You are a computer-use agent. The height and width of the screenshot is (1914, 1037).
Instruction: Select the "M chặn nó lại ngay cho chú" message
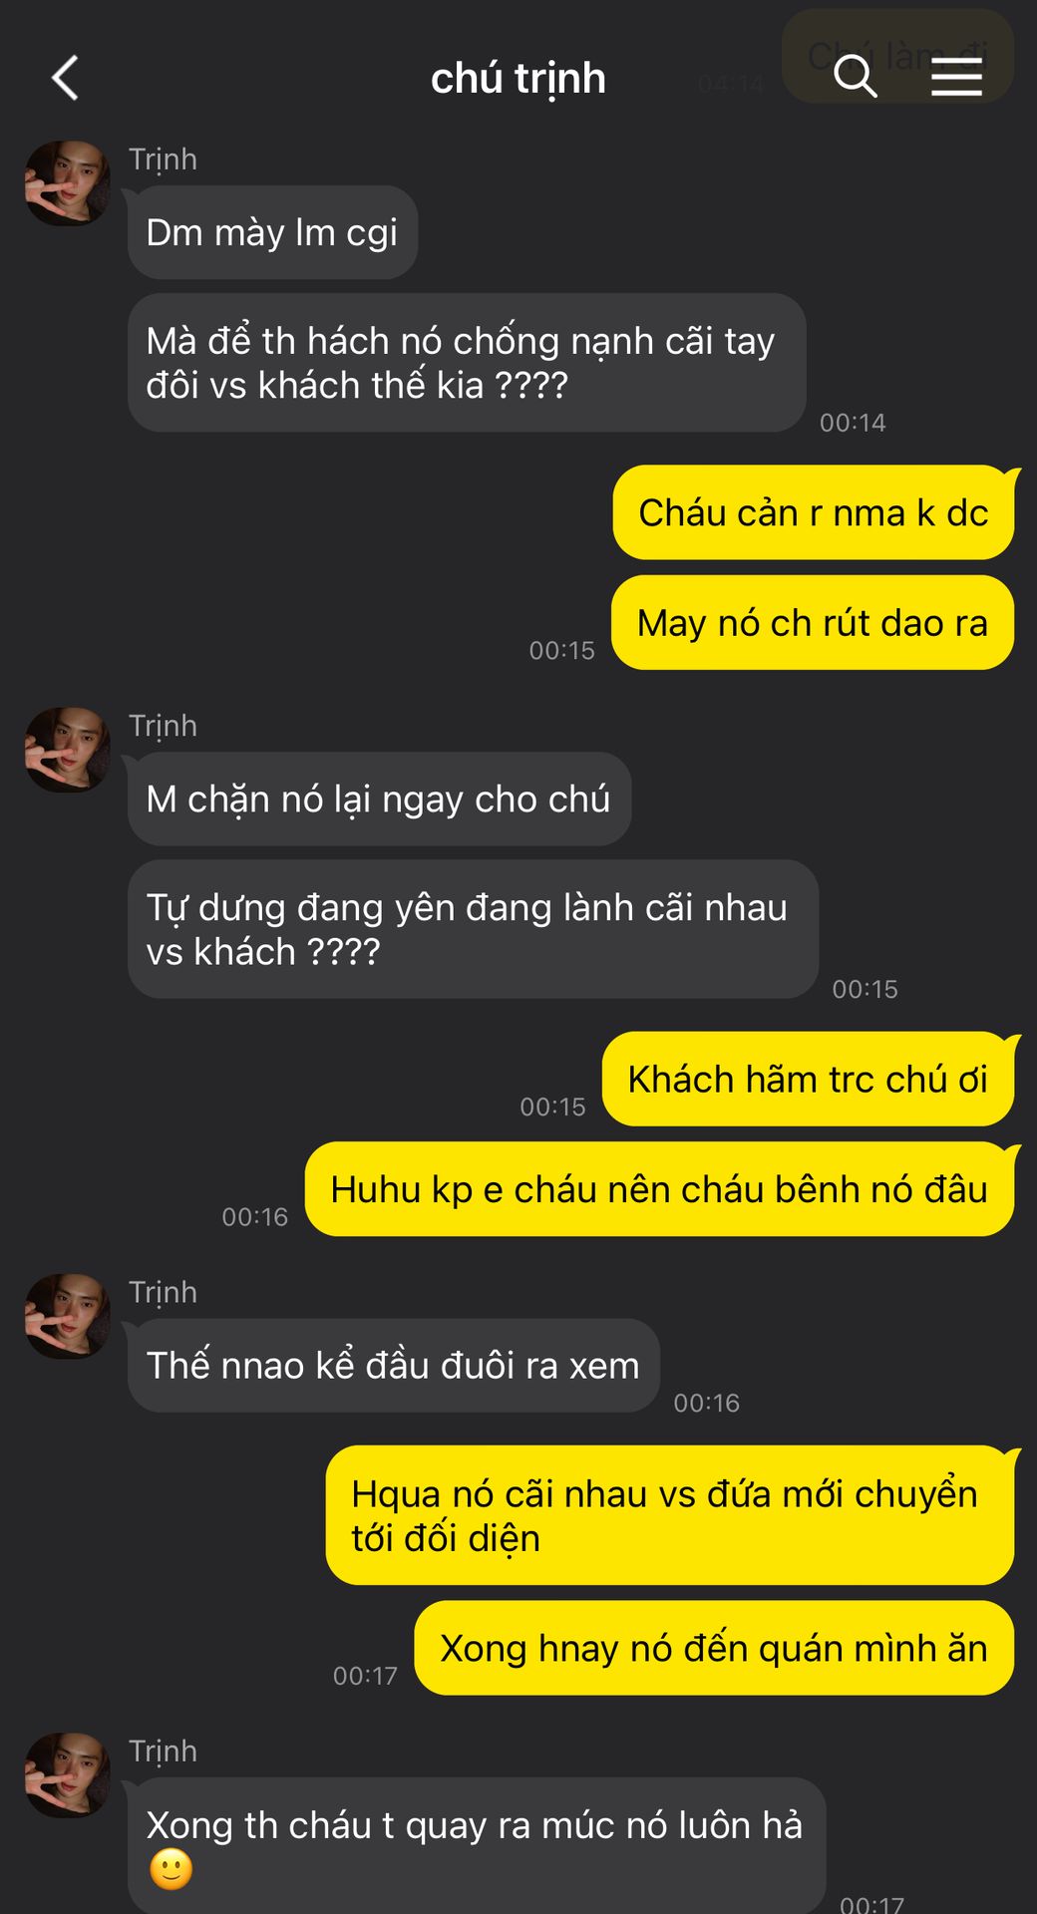(x=379, y=798)
